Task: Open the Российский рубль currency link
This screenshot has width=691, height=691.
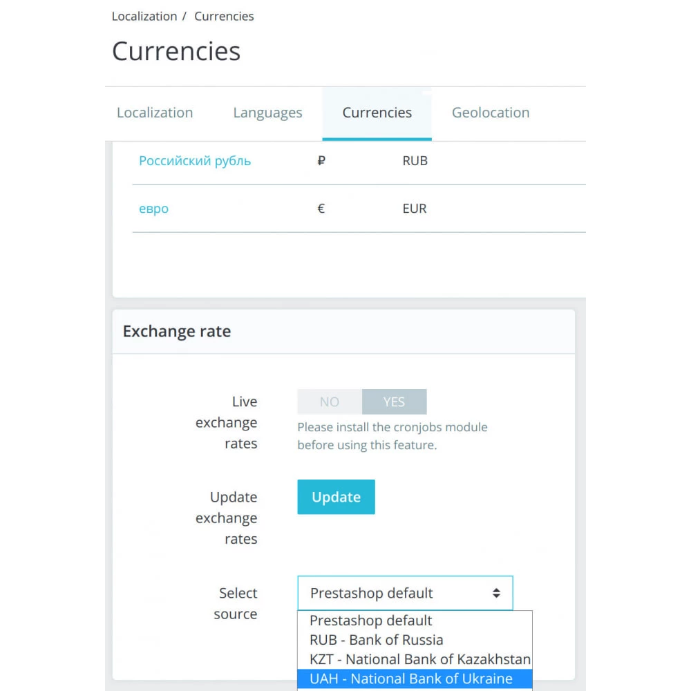Action: pos(195,161)
